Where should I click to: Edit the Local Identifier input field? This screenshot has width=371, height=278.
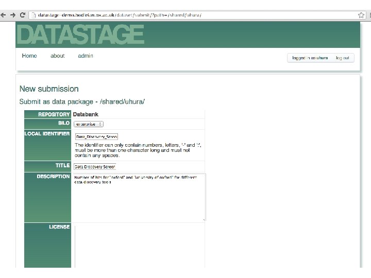click(x=96, y=136)
